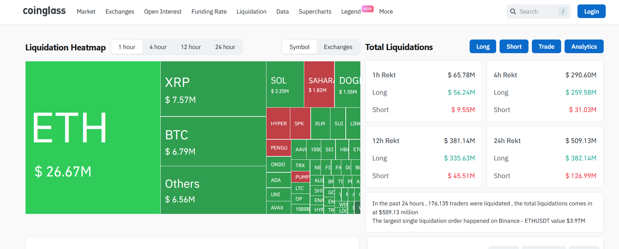Screen dimensions: 619x249
Task: Click the Others heatmap tile
Action: tap(213, 190)
